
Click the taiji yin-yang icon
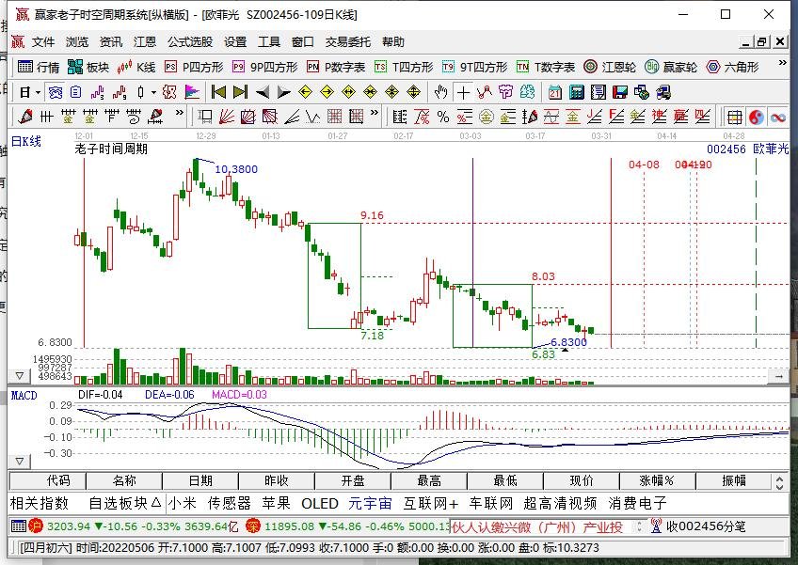[757, 118]
